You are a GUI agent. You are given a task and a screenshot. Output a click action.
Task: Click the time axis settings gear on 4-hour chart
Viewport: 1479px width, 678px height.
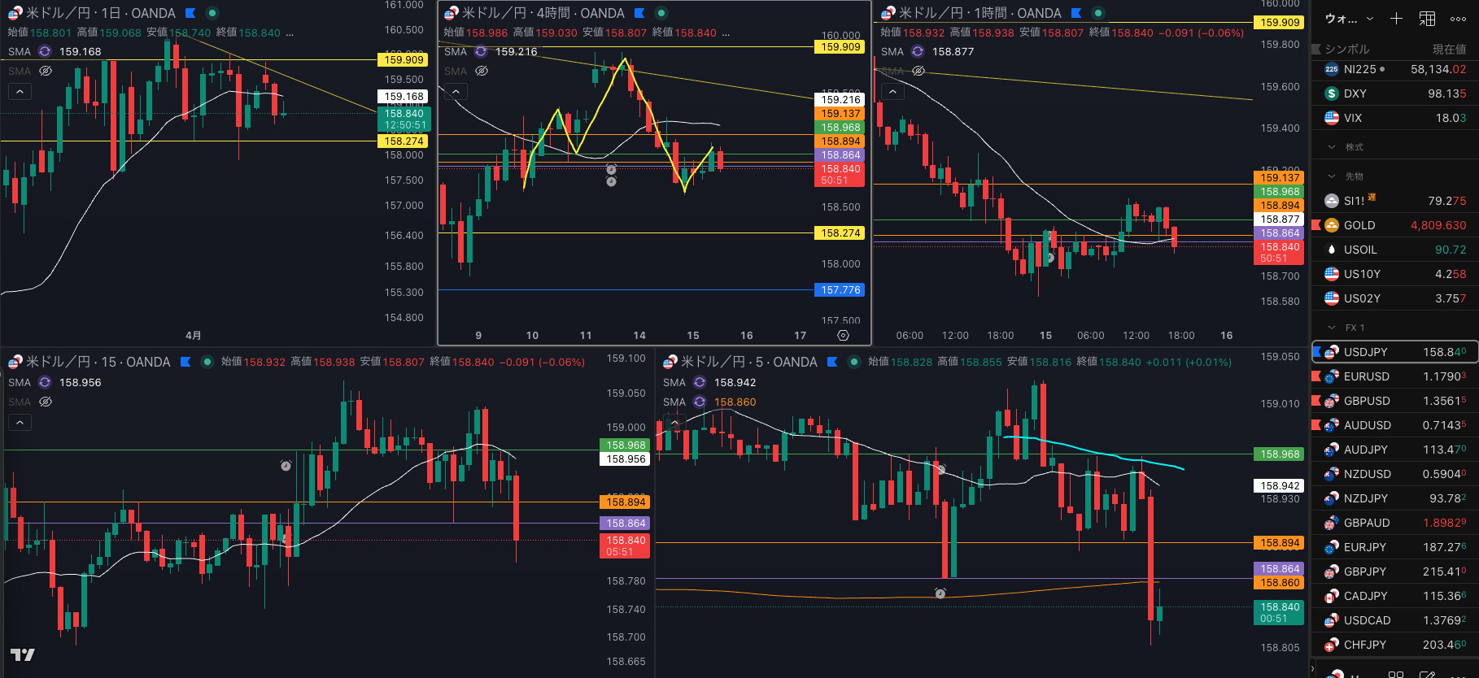point(843,335)
